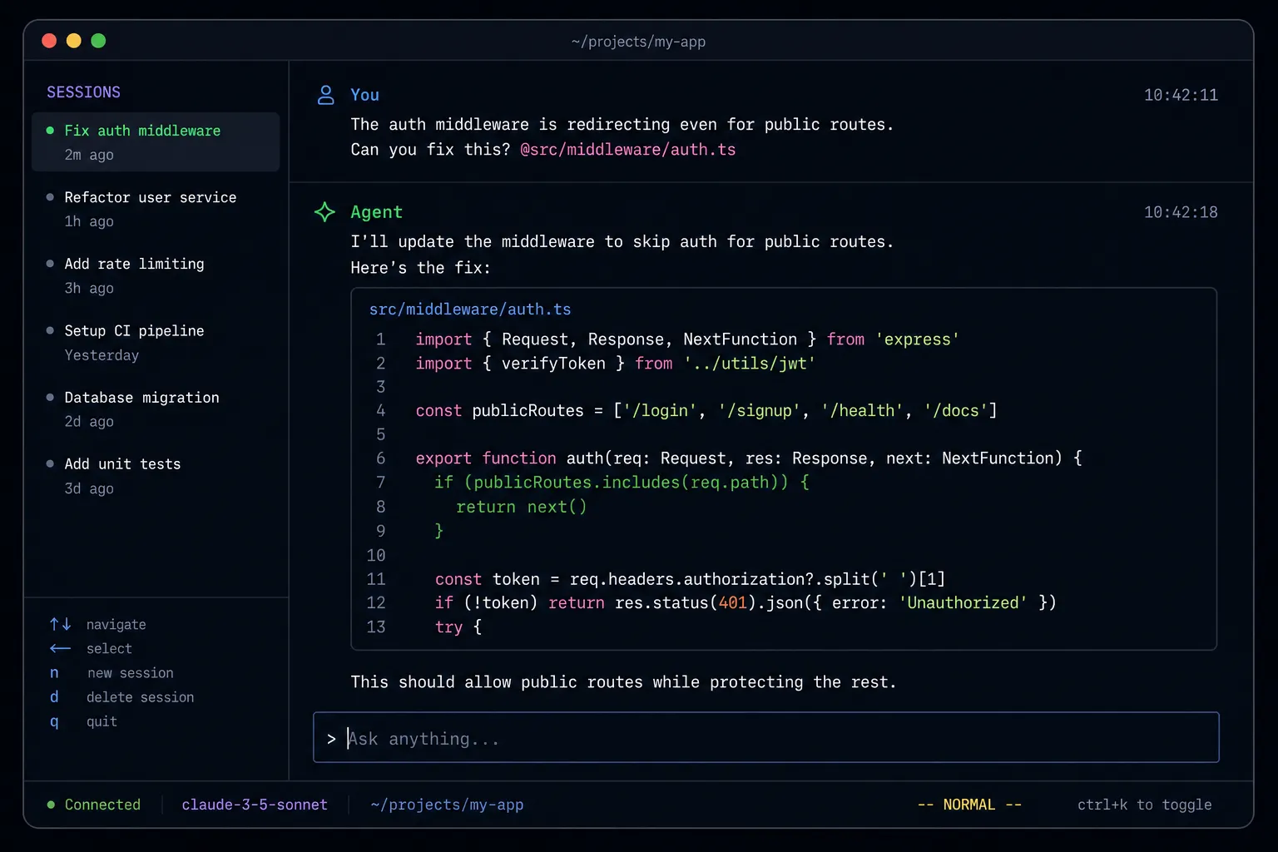Click code line 6 export function auth
This screenshot has width=1278, height=852.
pos(749,458)
